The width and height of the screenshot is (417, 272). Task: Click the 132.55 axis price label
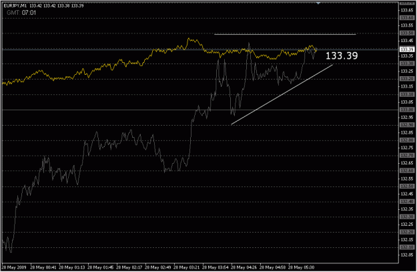407,178
